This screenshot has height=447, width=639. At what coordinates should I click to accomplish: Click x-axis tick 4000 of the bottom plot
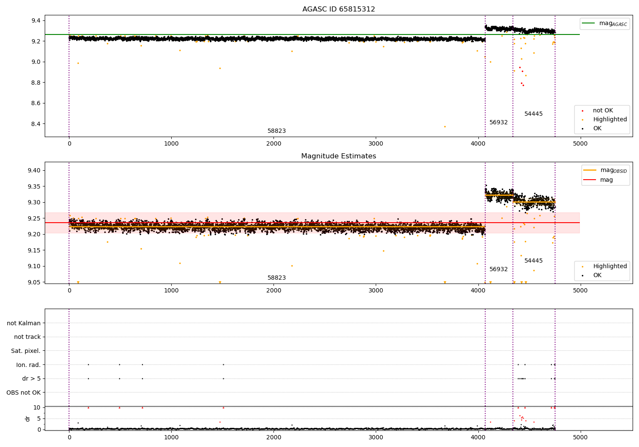478,437
